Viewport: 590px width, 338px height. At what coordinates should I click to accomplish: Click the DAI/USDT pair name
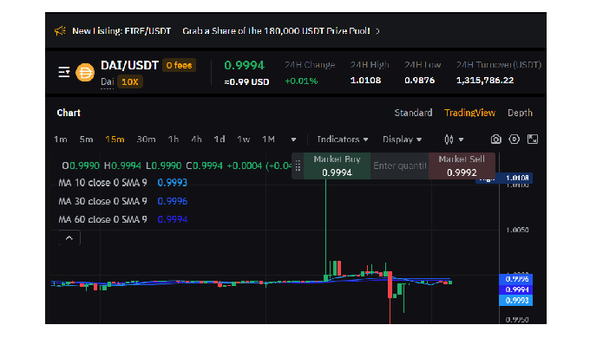click(x=129, y=65)
